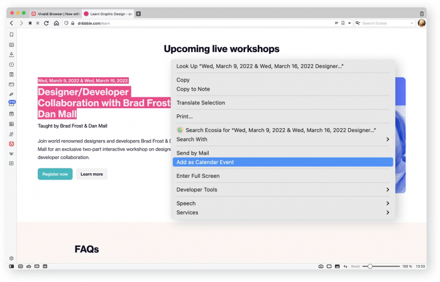
Task: Click the Register now button
Action: click(x=55, y=174)
